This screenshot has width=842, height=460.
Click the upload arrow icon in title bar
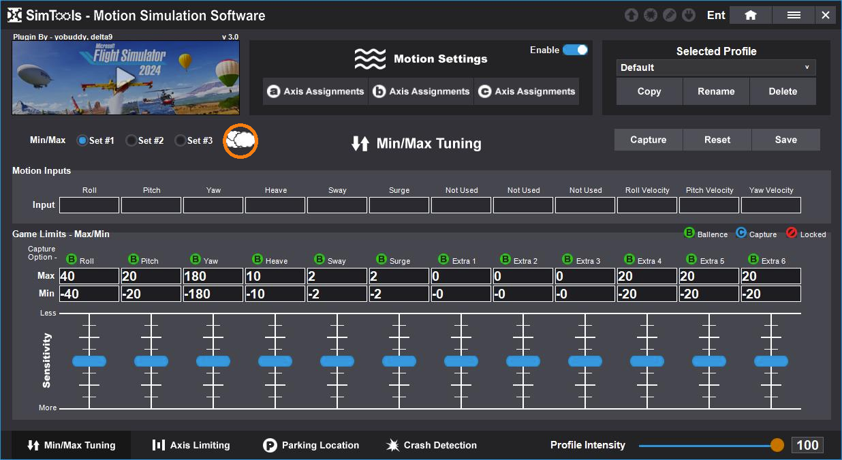pyautogui.click(x=631, y=15)
